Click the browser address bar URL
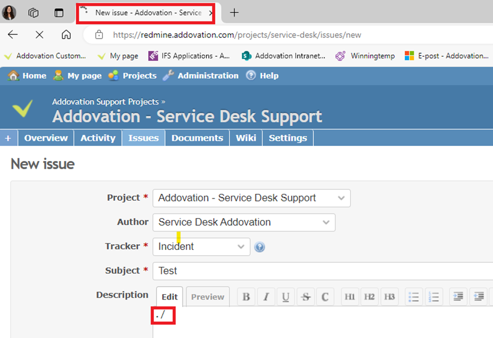 (x=237, y=34)
